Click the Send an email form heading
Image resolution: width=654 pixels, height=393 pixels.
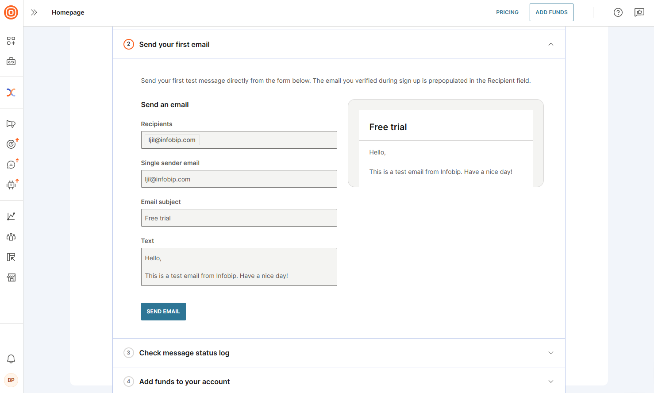tap(165, 104)
